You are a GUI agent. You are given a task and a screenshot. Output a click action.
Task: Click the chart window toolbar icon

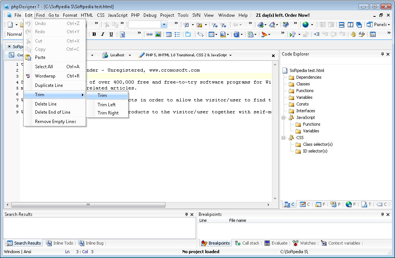tap(373, 34)
